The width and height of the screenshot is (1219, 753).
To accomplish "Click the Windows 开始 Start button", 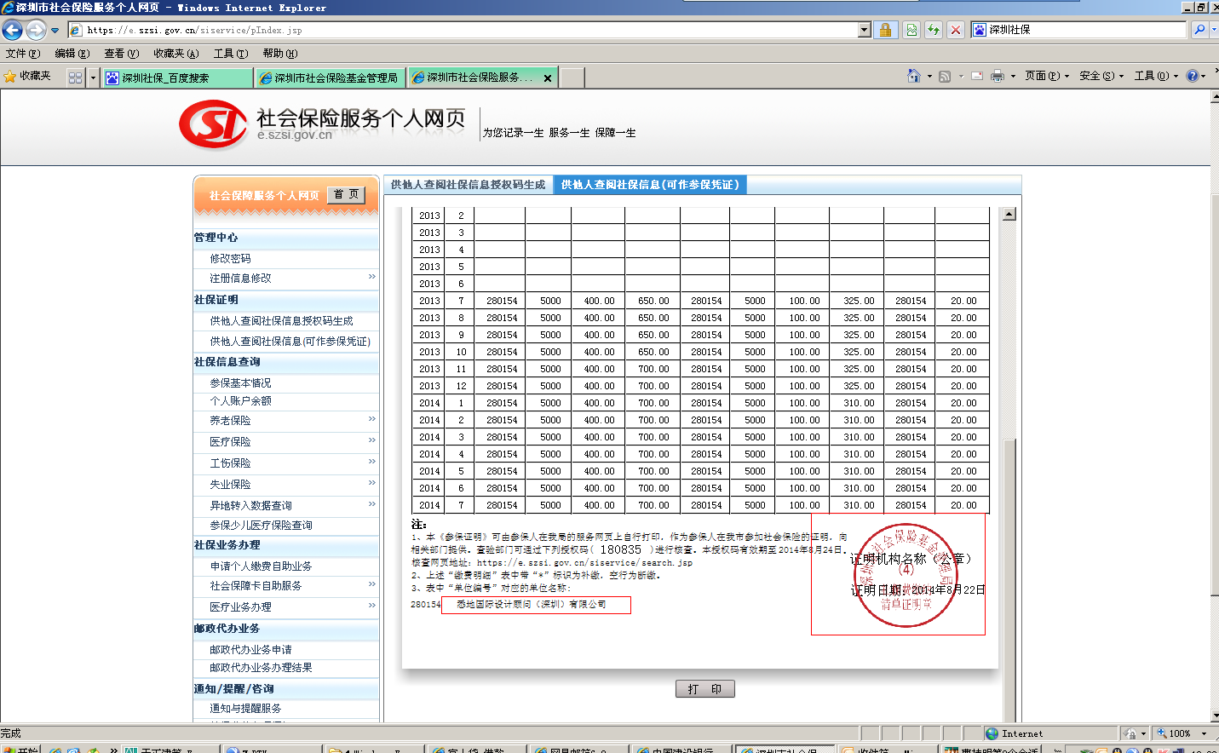I will [20, 750].
